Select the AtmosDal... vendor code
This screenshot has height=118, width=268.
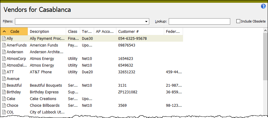(x=17, y=65)
